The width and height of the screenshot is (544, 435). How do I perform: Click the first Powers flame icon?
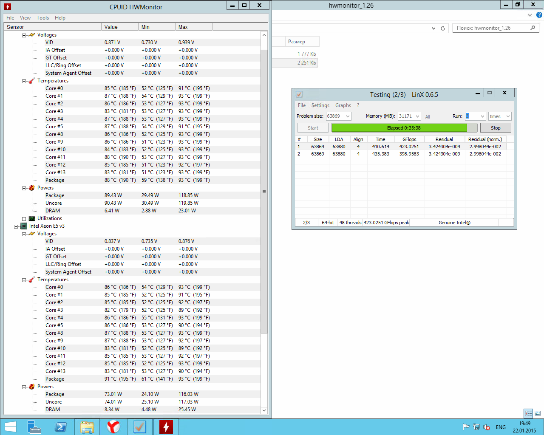(x=32, y=188)
